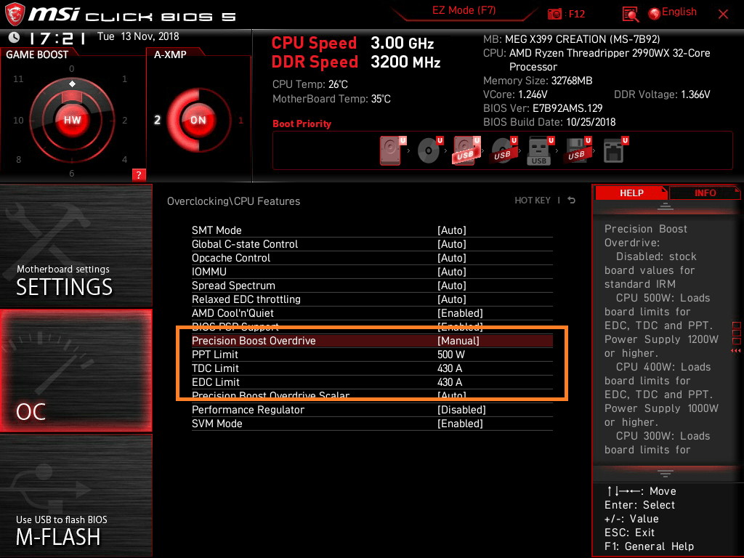Click the HOT KEY label
The width and height of the screenshot is (744, 558).
[533, 201]
